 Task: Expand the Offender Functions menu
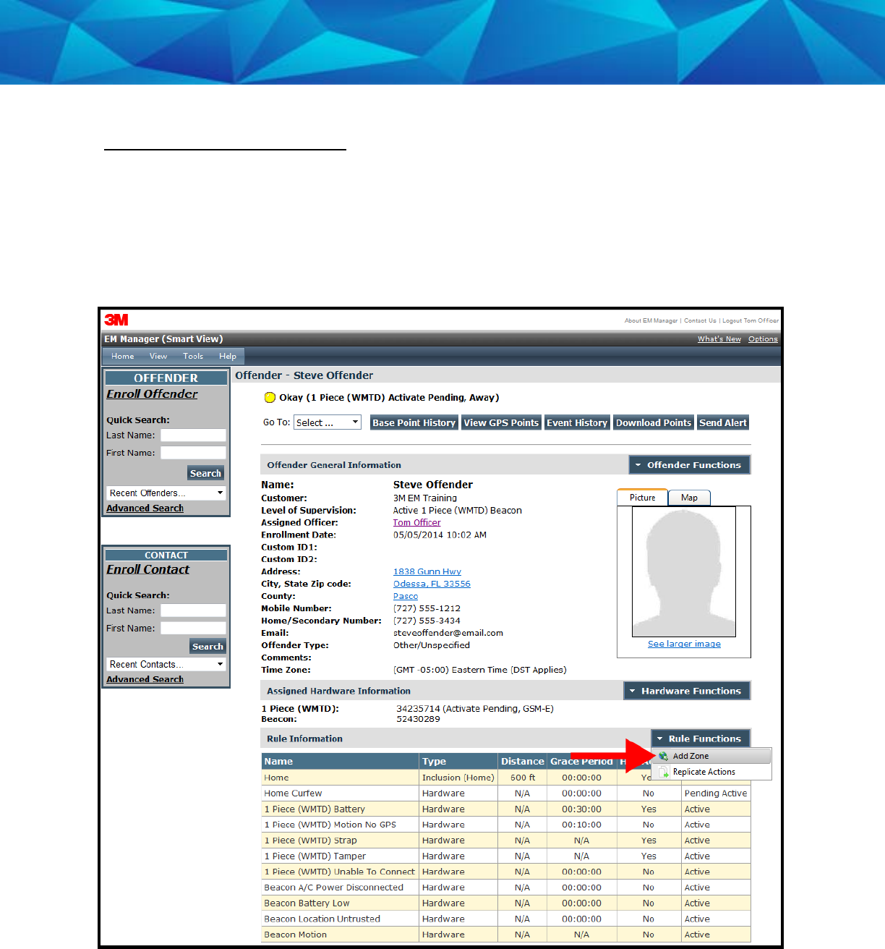(690, 464)
